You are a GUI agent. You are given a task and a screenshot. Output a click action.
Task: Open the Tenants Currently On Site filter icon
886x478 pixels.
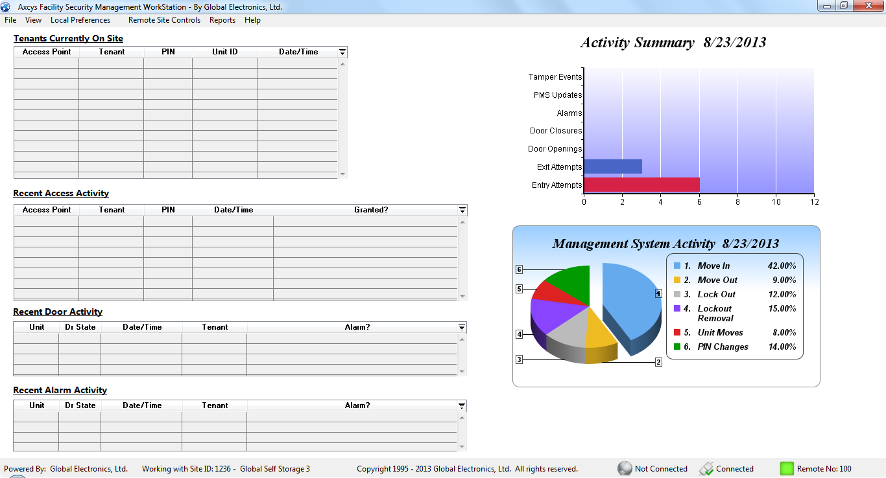(x=342, y=52)
